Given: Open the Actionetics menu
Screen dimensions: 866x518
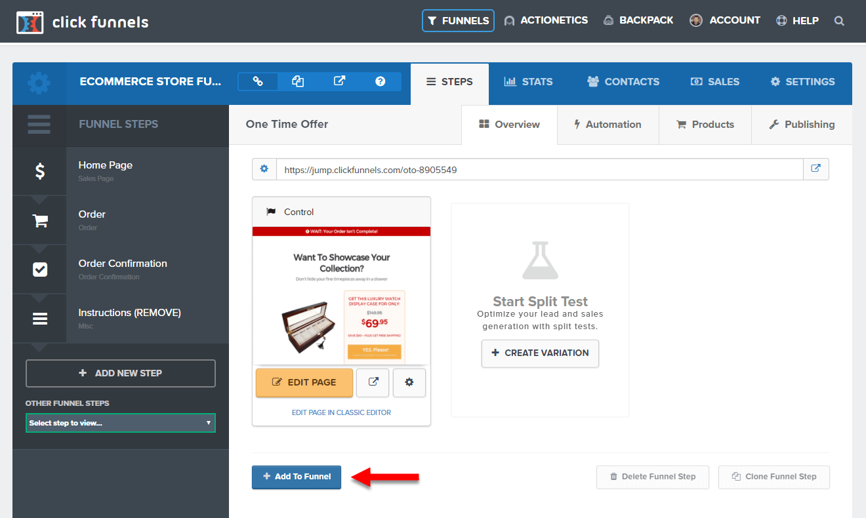Looking at the screenshot, I should [546, 20].
